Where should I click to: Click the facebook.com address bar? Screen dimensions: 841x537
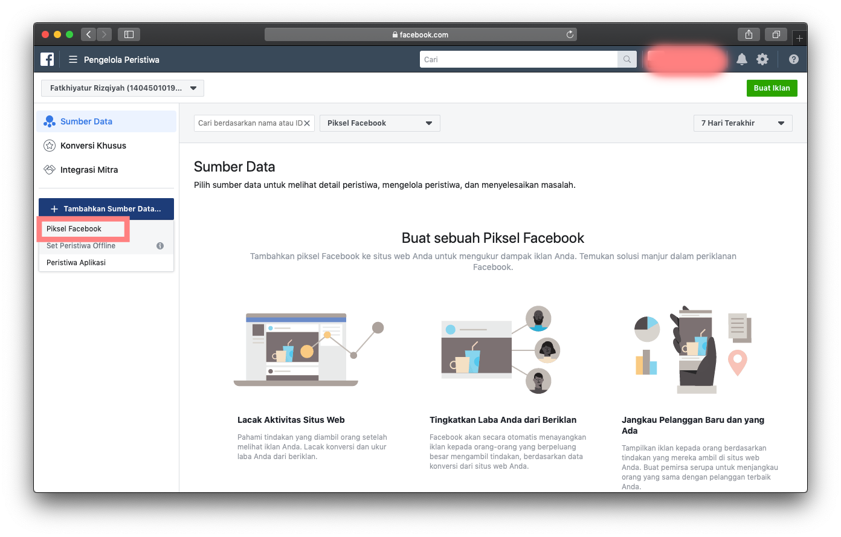420,34
